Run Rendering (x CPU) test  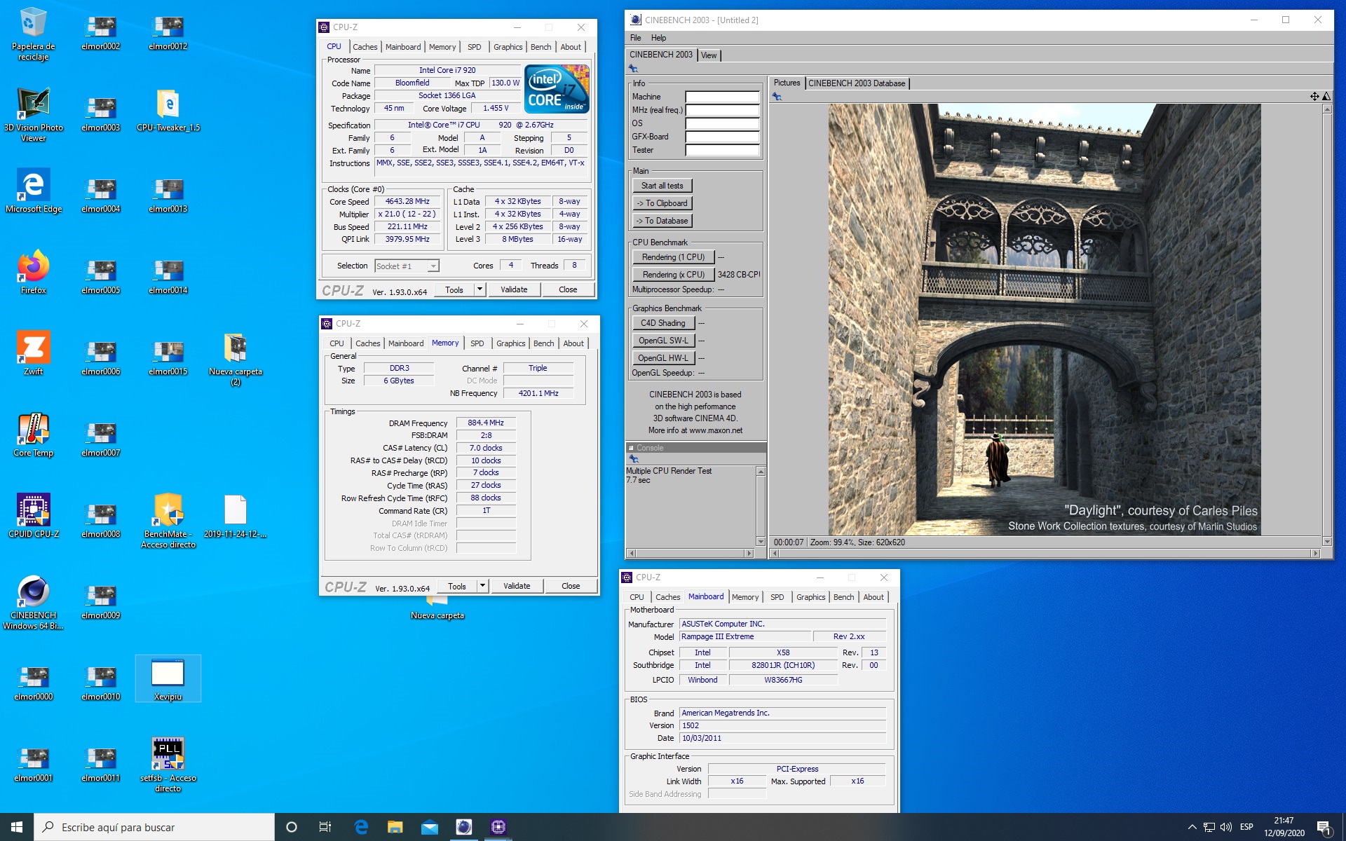673,275
